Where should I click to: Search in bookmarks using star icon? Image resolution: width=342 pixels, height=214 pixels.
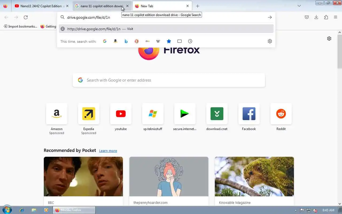169,41
